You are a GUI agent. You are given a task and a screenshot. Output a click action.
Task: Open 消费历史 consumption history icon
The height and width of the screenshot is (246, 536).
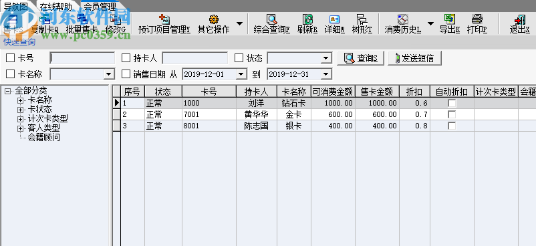click(x=403, y=19)
